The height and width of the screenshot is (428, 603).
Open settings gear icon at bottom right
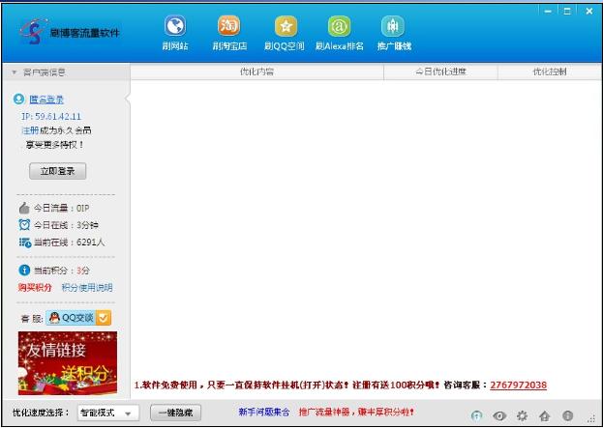coord(523,414)
